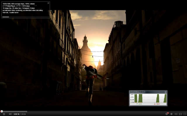Seek within the buffered portion of progress bar
The image size is (187, 116).
click(15, 111)
